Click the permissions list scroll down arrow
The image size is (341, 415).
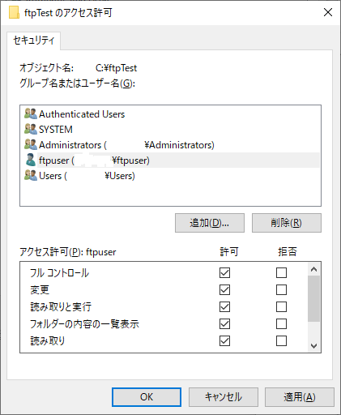coord(313,345)
